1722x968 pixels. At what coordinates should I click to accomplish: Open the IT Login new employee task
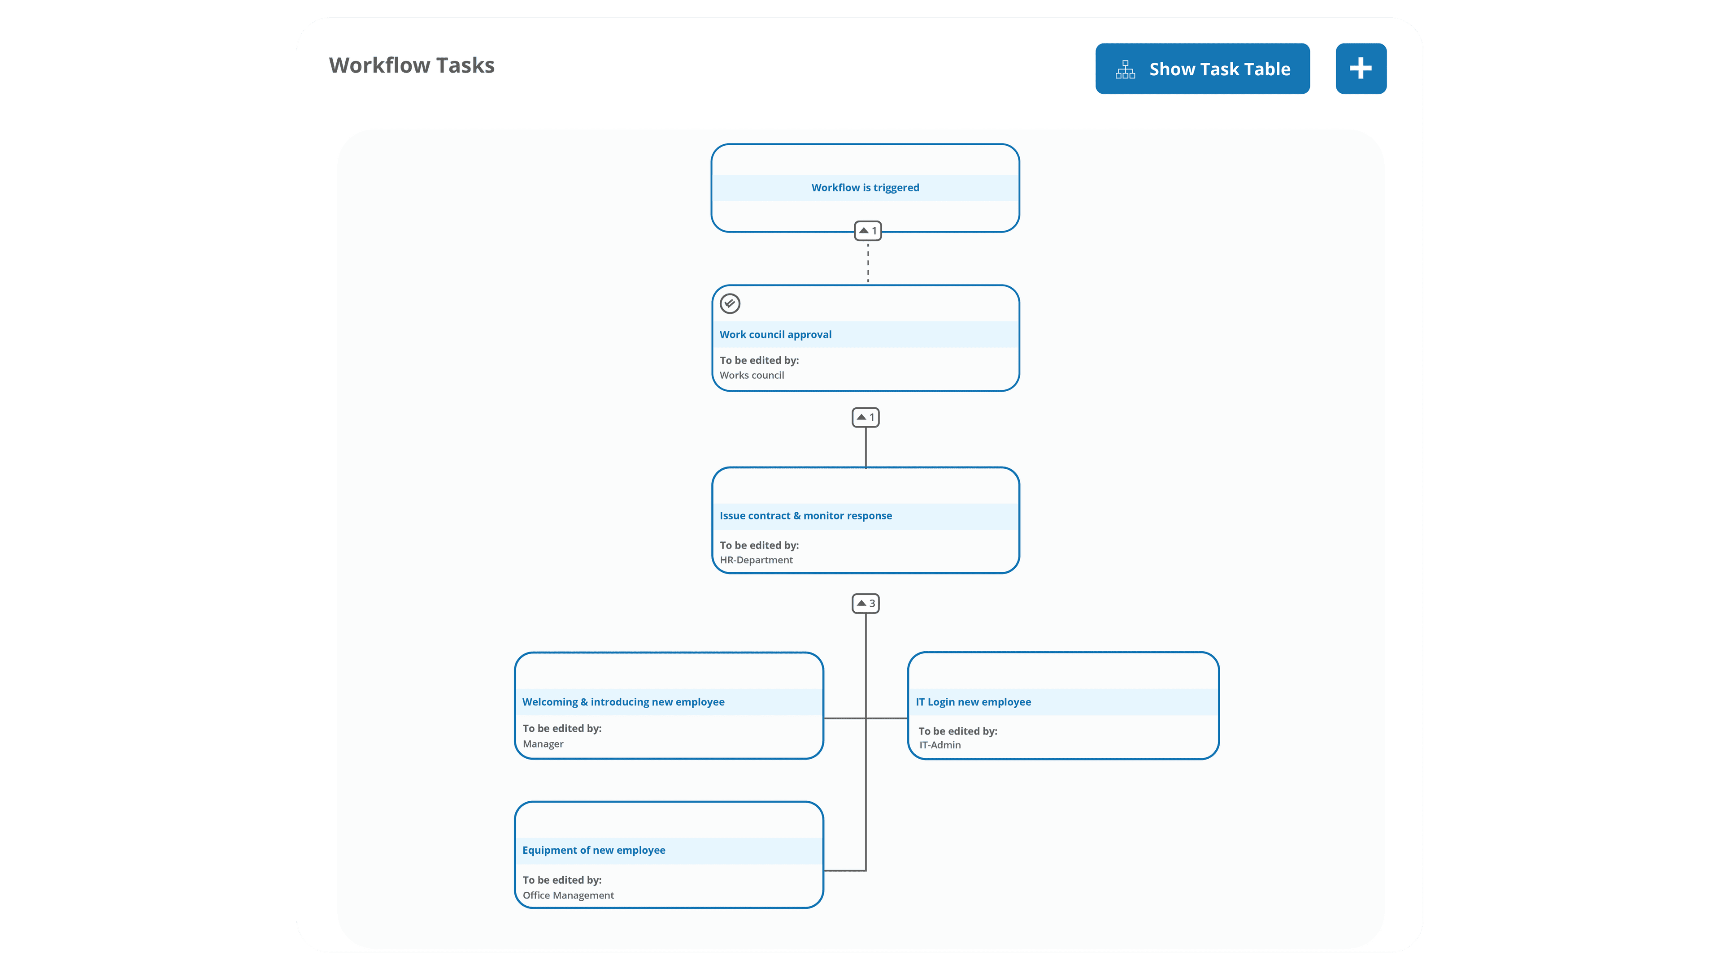[1063, 705]
